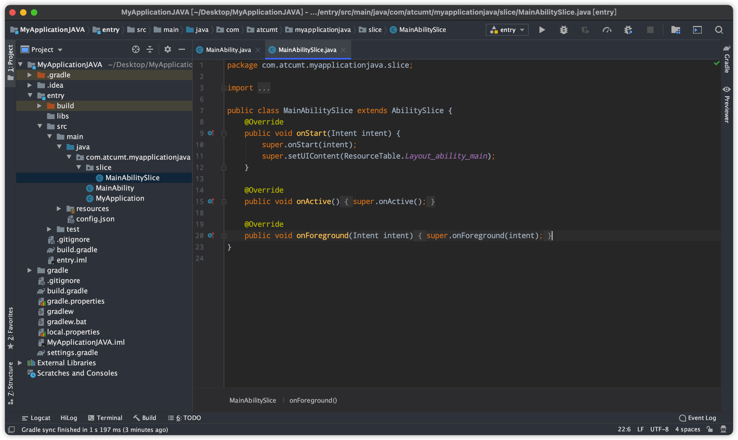The width and height of the screenshot is (738, 440).
Task: Toggle the 2: Favorites side panel
Action: click(10, 328)
